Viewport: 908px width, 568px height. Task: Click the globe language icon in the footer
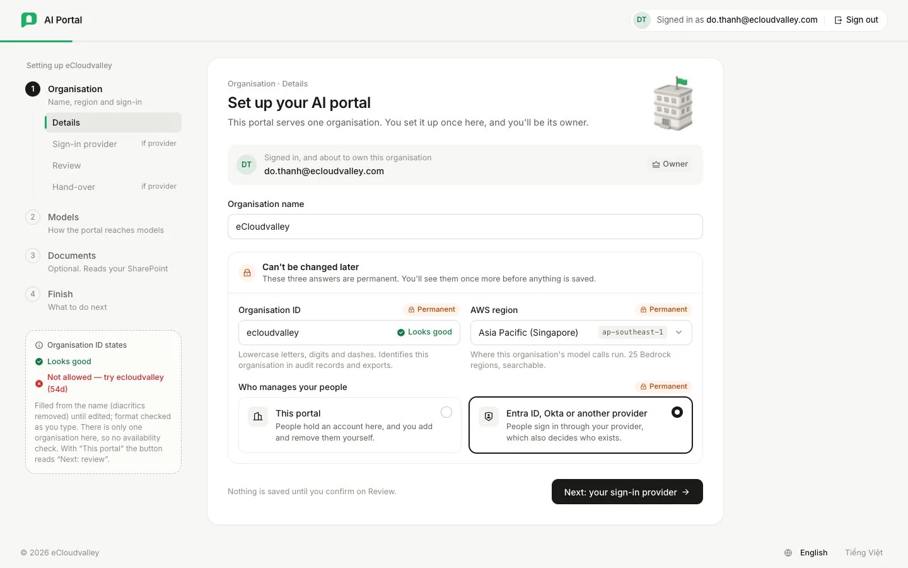click(x=788, y=553)
